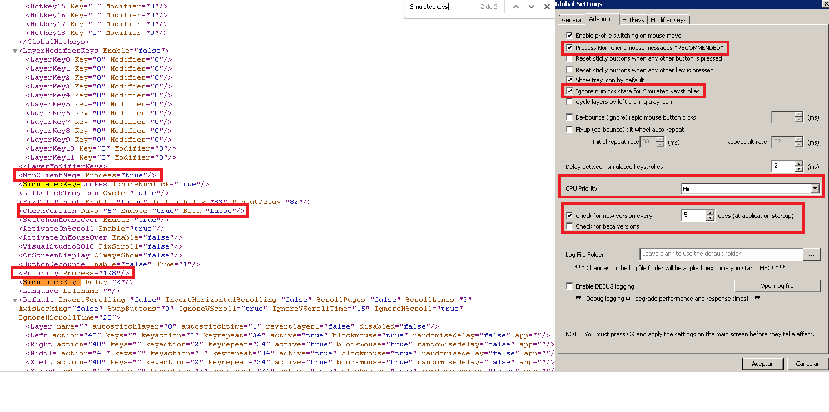The image size is (829, 412).
Task: Browse for log file folder
Action: pos(812,254)
